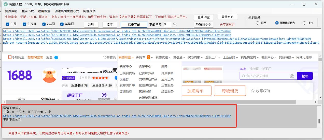The width and height of the screenshot is (324, 140).
Task: Click the 粘贴 button
Action: 91,25
